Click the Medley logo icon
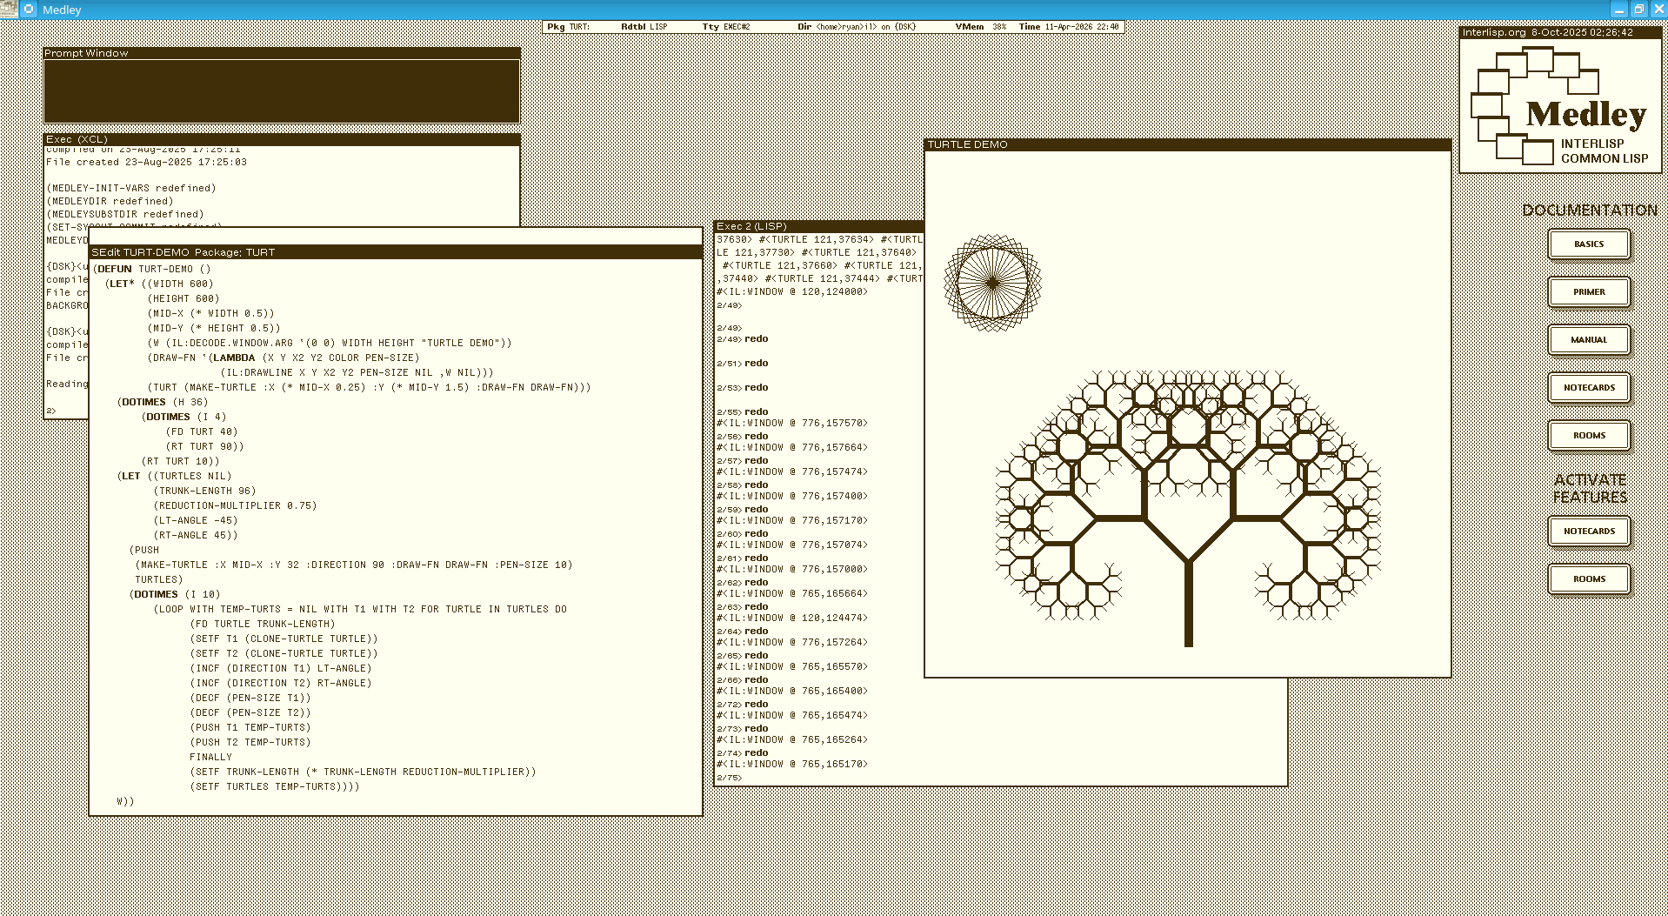The image size is (1668, 916). (1559, 105)
